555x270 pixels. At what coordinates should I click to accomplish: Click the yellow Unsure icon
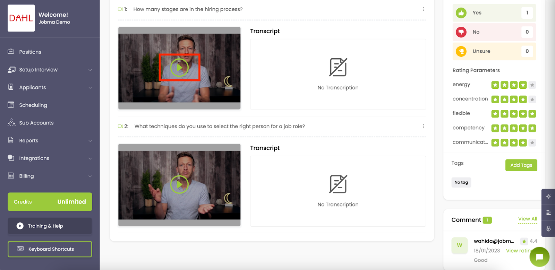click(461, 51)
